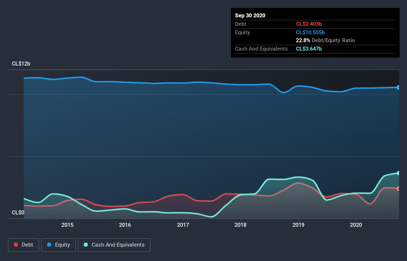Click the Equity endpoint marker on chart

399,87
